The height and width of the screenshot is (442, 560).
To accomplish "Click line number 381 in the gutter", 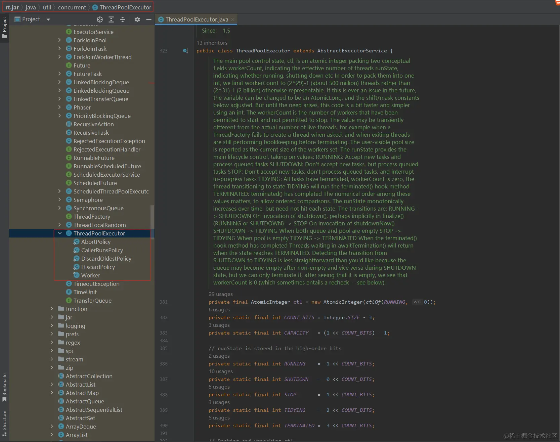I will 164,302.
